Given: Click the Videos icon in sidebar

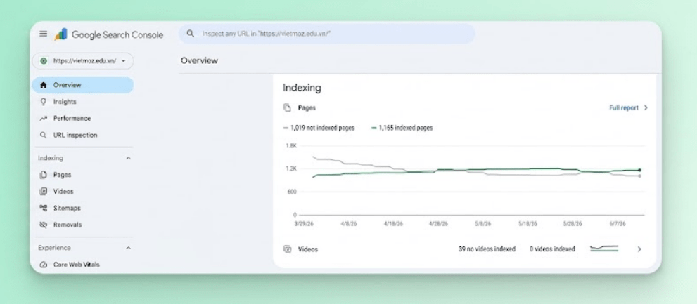Looking at the screenshot, I should tap(43, 191).
